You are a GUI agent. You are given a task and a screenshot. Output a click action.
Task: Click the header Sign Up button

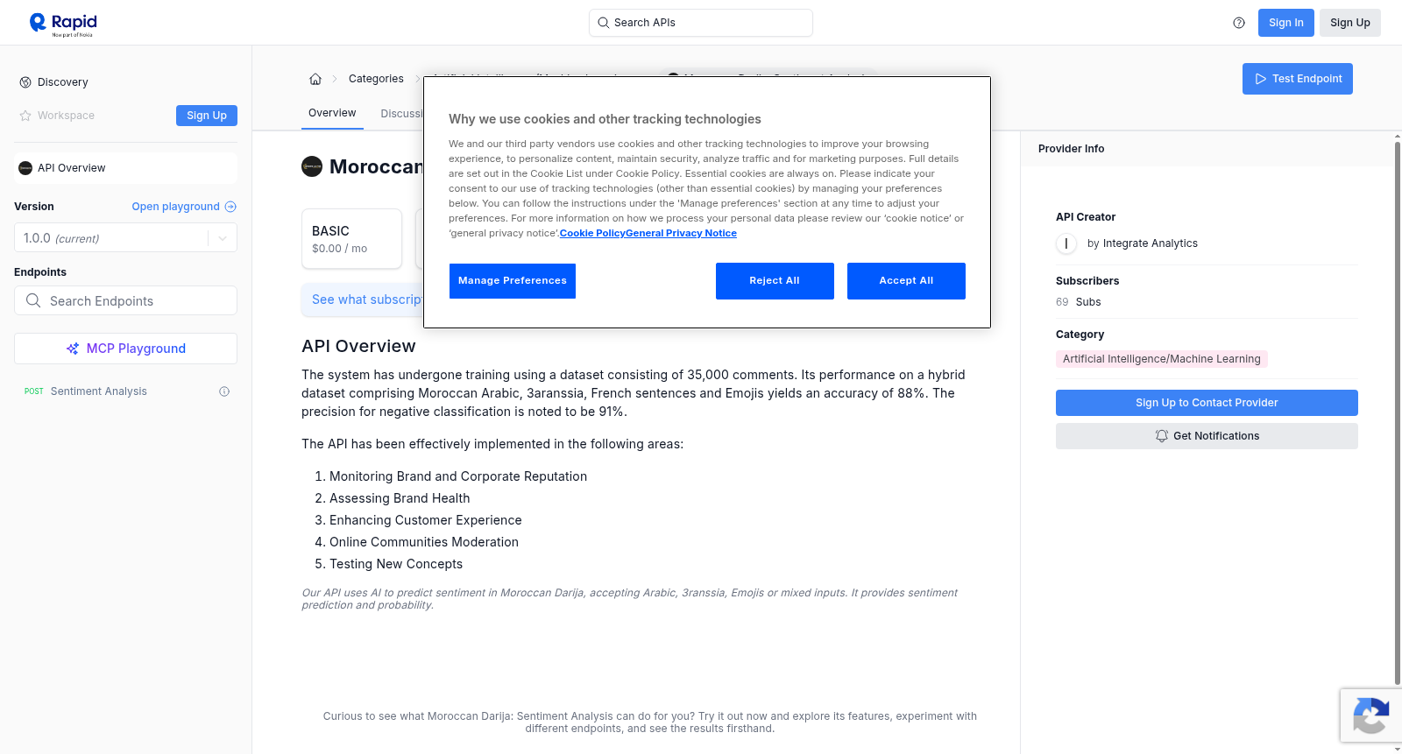tap(1349, 23)
